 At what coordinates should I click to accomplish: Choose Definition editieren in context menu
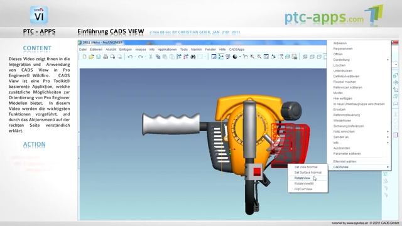346,77
